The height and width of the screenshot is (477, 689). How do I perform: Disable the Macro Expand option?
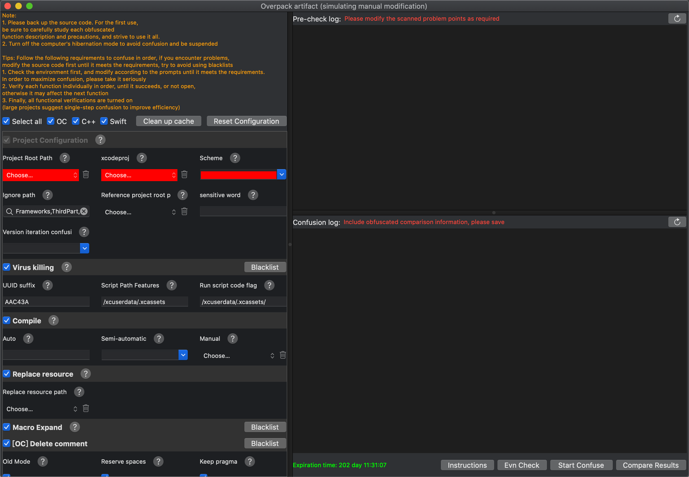pos(7,427)
